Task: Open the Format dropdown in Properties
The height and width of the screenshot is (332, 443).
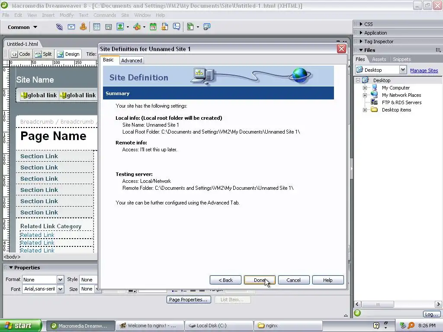Action: pos(60,280)
